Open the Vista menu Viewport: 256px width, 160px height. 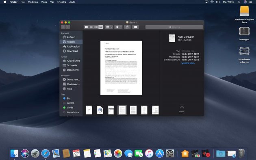click(44, 2)
